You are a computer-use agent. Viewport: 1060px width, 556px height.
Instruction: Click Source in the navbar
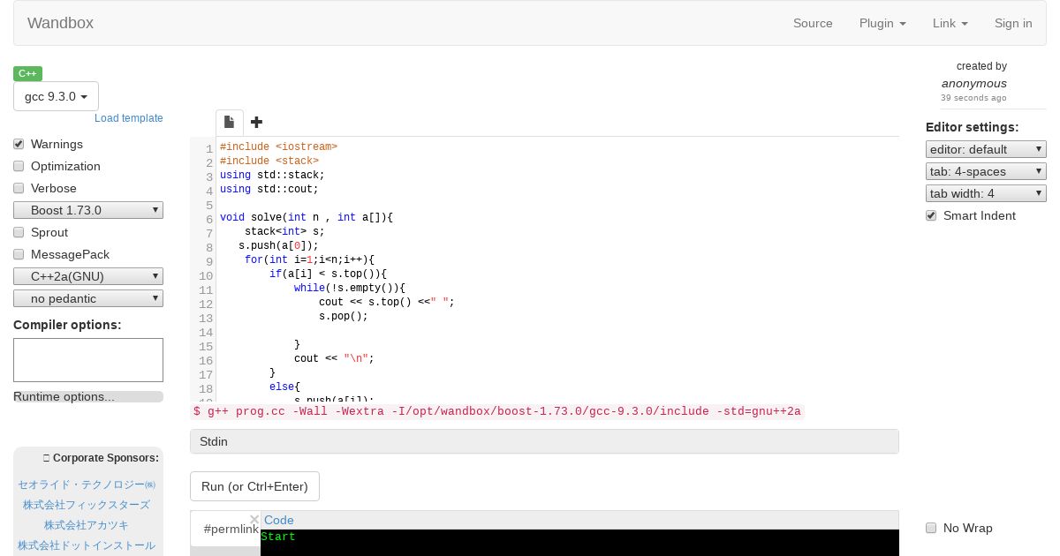[x=813, y=23]
